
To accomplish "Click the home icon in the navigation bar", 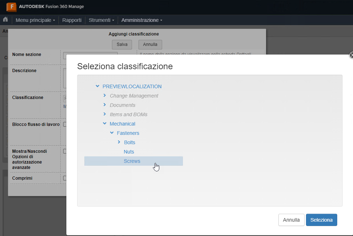I will click(x=5, y=20).
